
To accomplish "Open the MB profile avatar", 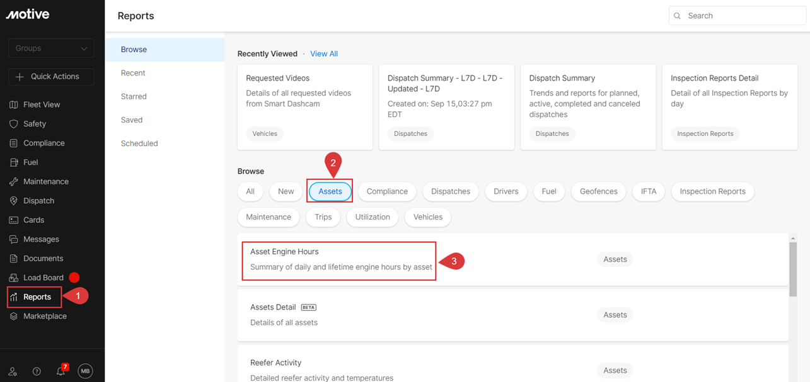I will tap(85, 371).
